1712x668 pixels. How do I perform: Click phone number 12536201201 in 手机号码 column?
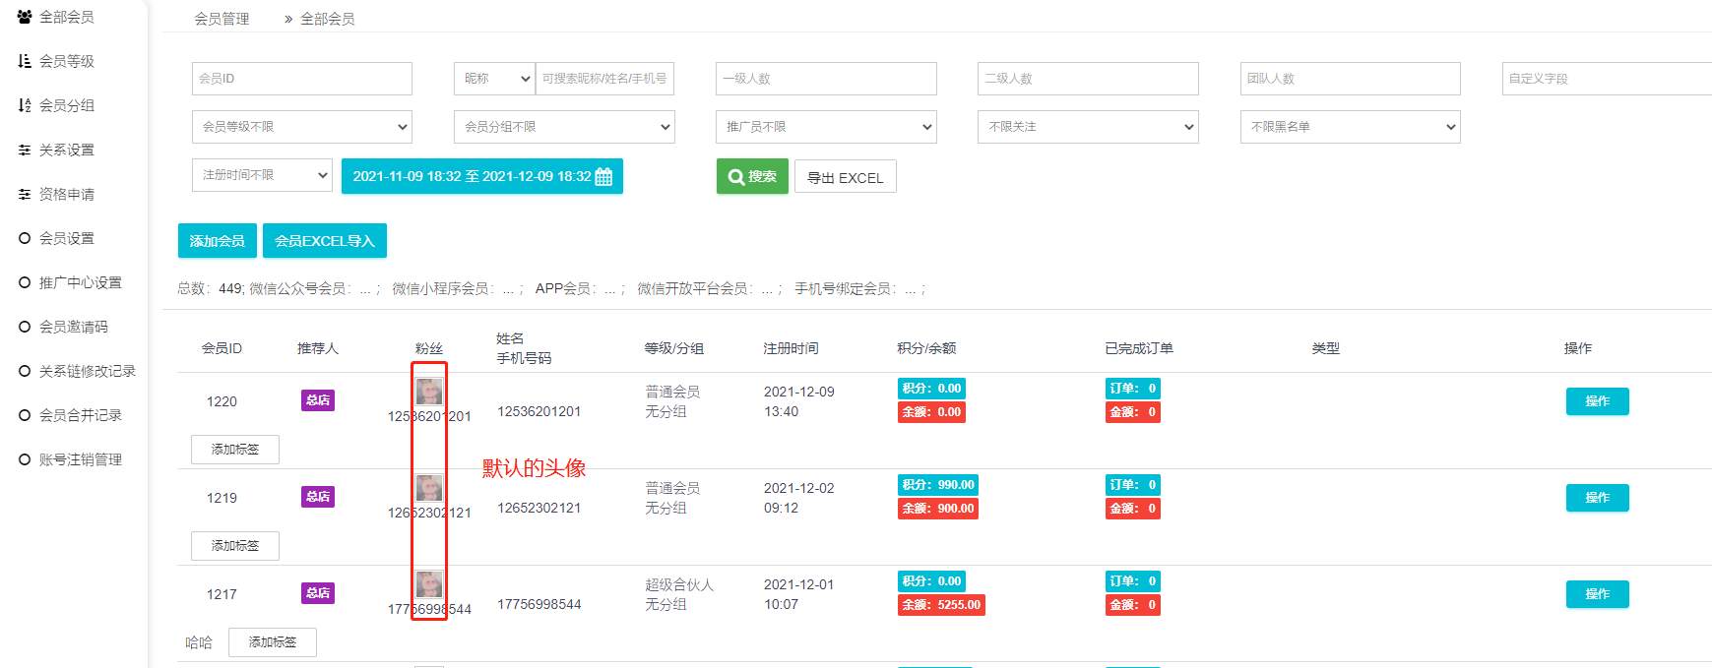coord(539,411)
